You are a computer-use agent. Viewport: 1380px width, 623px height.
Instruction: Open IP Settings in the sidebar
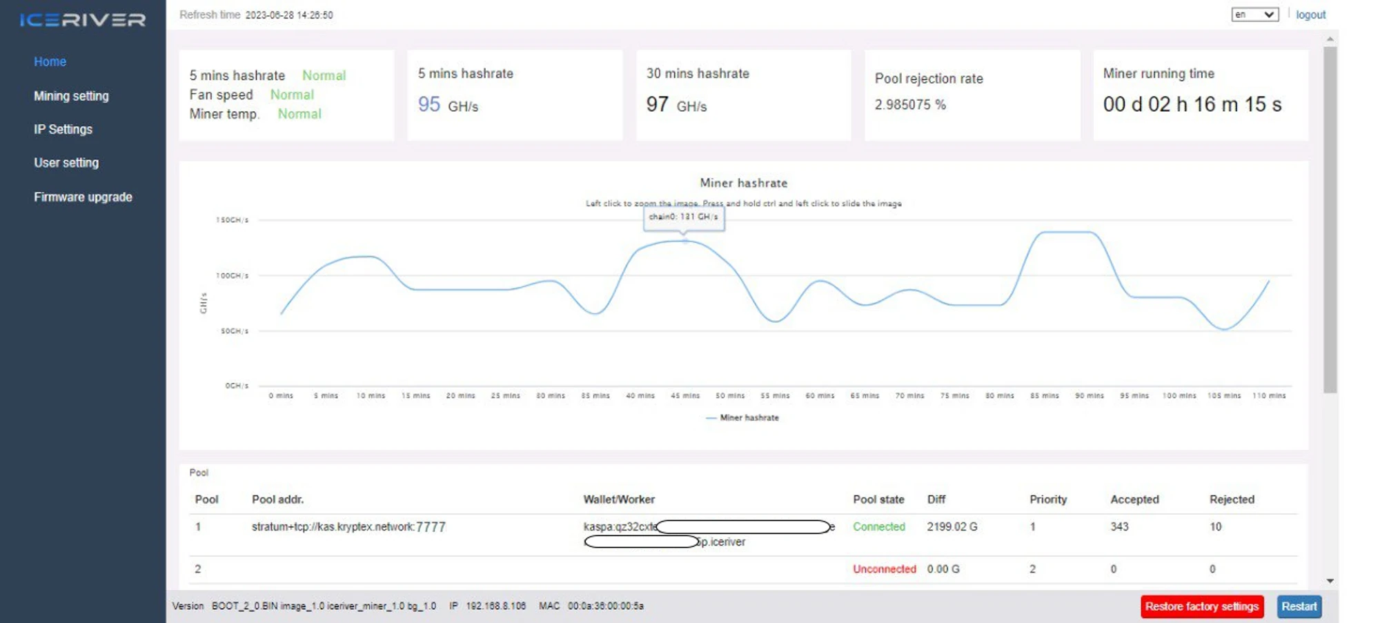(x=63, y=129)
